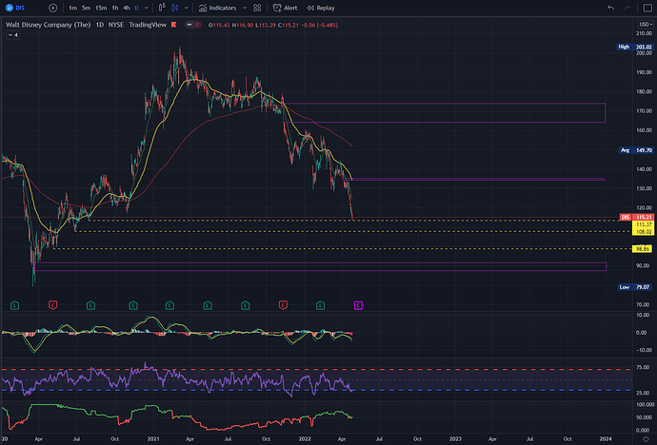The height and width of the screenshot is (445, 657).
Task: Click the purple earnings marker
Action: click(358, 306)
